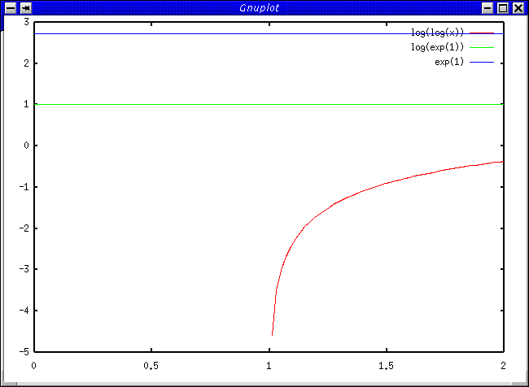
Task: Click the log(exp(1)) legend label
Action: [437, 47]
